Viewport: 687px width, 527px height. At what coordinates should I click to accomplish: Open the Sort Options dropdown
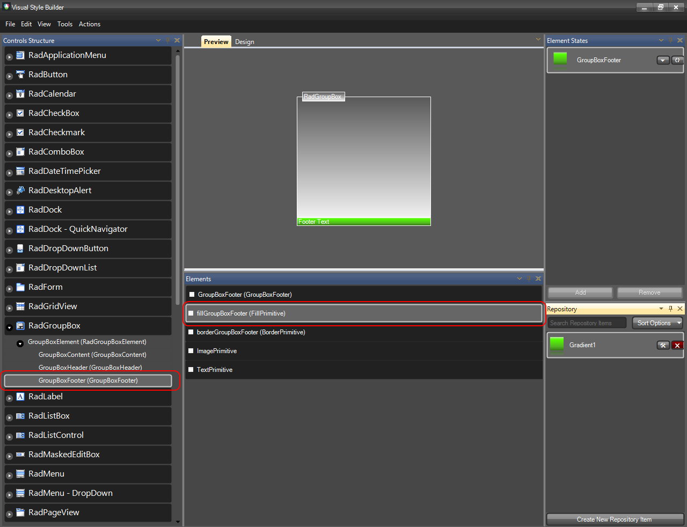(x=657, y=323)
